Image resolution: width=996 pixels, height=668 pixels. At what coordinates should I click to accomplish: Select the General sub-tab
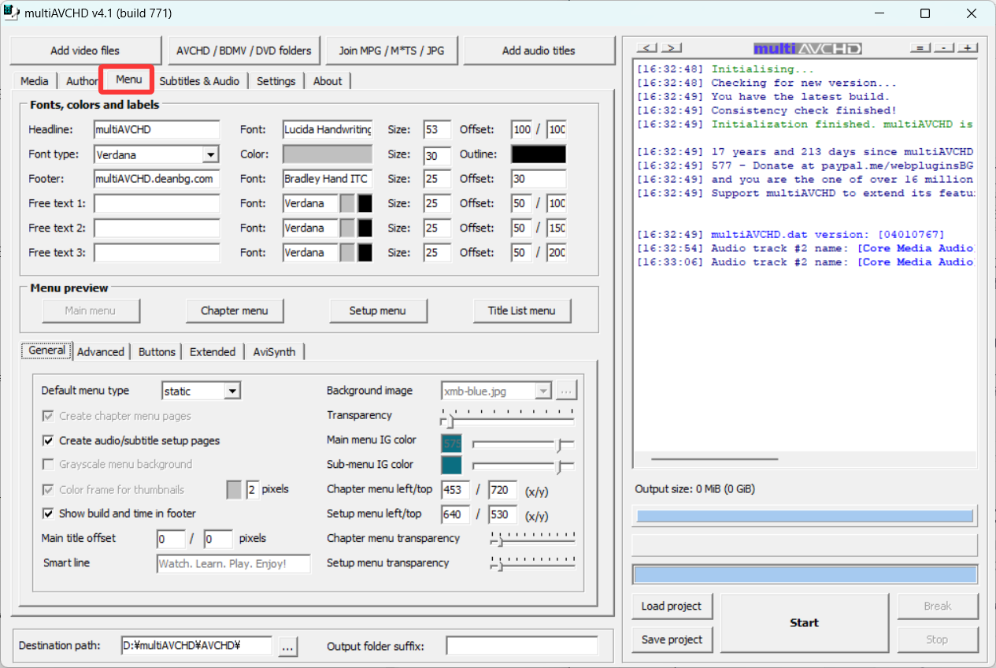click(46, 351)
